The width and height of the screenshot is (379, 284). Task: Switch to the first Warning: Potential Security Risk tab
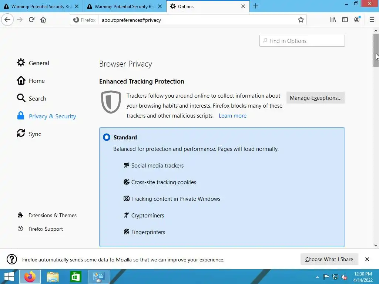click(x=41, y=6)
